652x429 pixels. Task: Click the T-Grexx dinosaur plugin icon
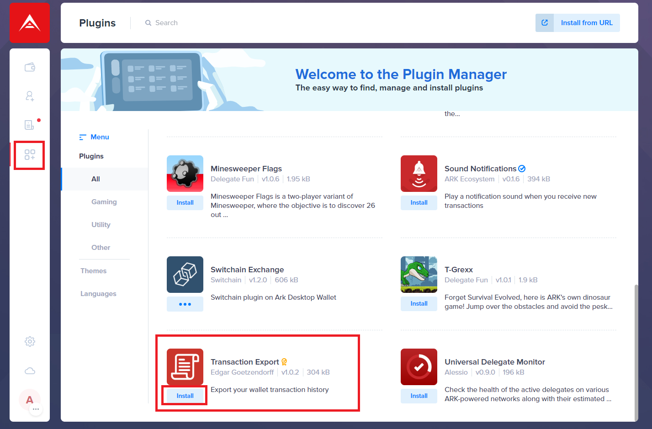pyautogui.click(x=419, y=275)
